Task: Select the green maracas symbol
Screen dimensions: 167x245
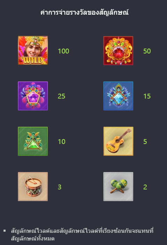Action: click(118, 187)
